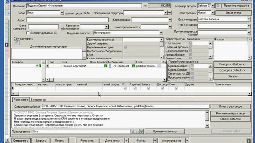Click the second user group icon in Пользователи filter
The height and width of the screenshot is (143, 255).
click(x=137, y=131)
